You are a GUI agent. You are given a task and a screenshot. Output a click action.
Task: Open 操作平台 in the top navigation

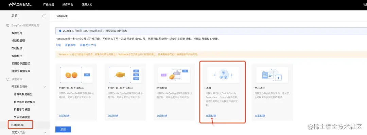click(x=68, y=5)
